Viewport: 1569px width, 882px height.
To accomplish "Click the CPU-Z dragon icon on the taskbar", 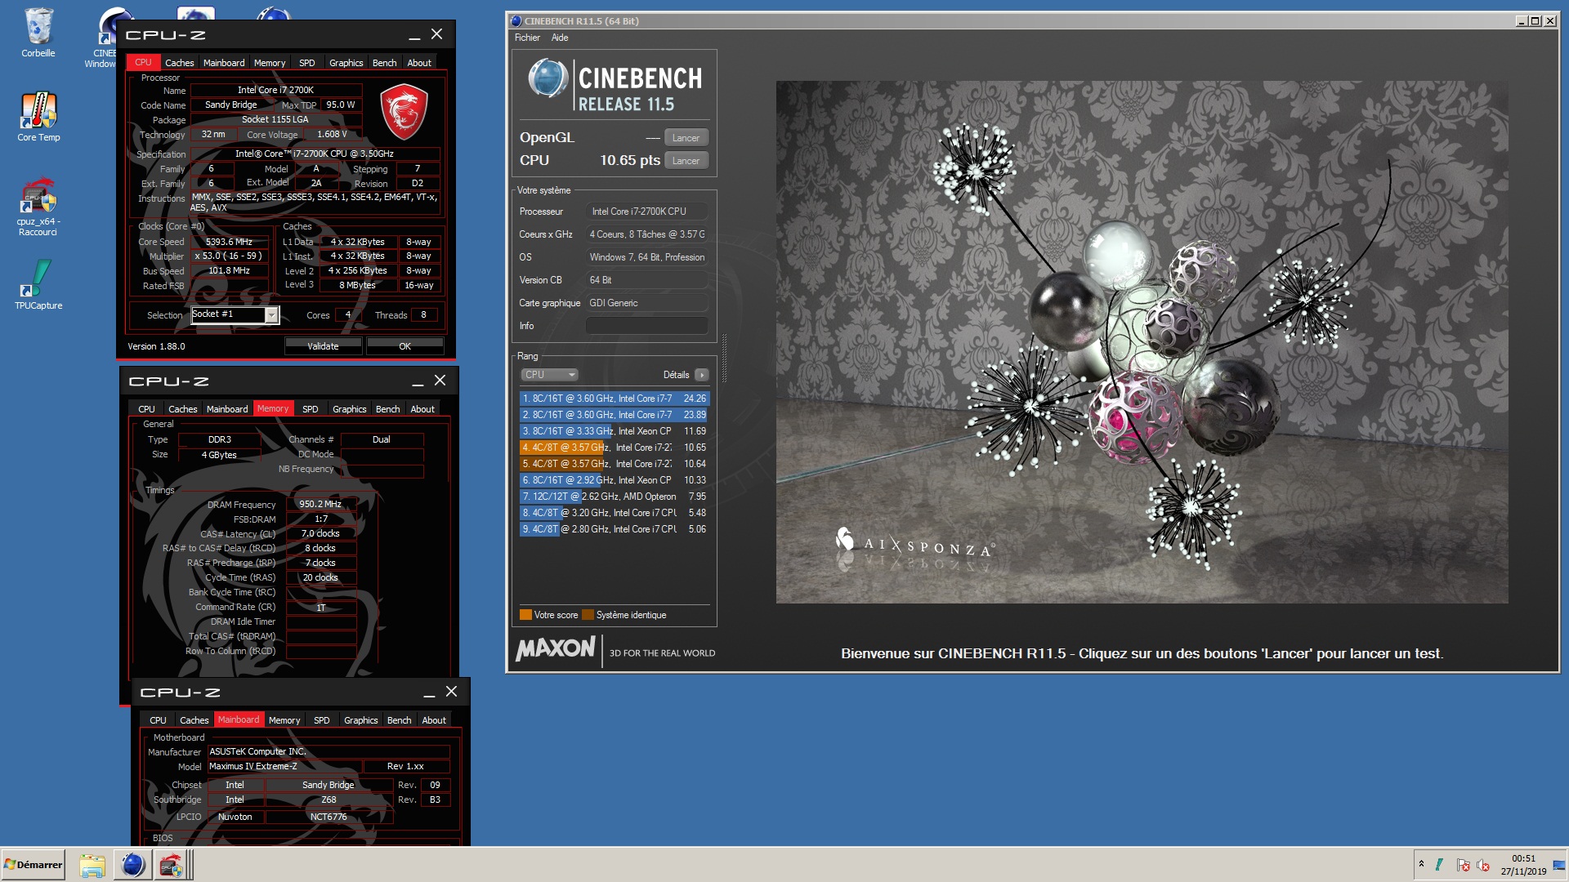I will click(x=171, y=865).
